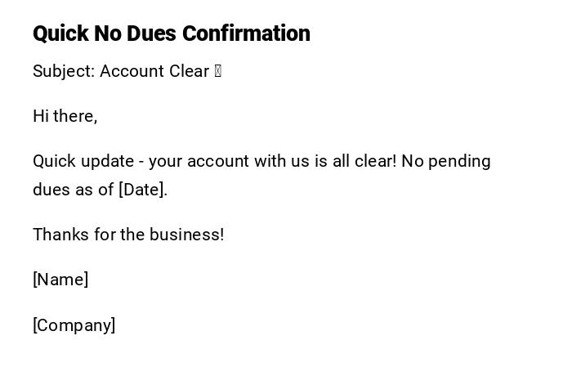Click "No pending" at the end of the line
The width and height of the screenshot is (572, 376).
pyautogui.click(x=446, y=161)
